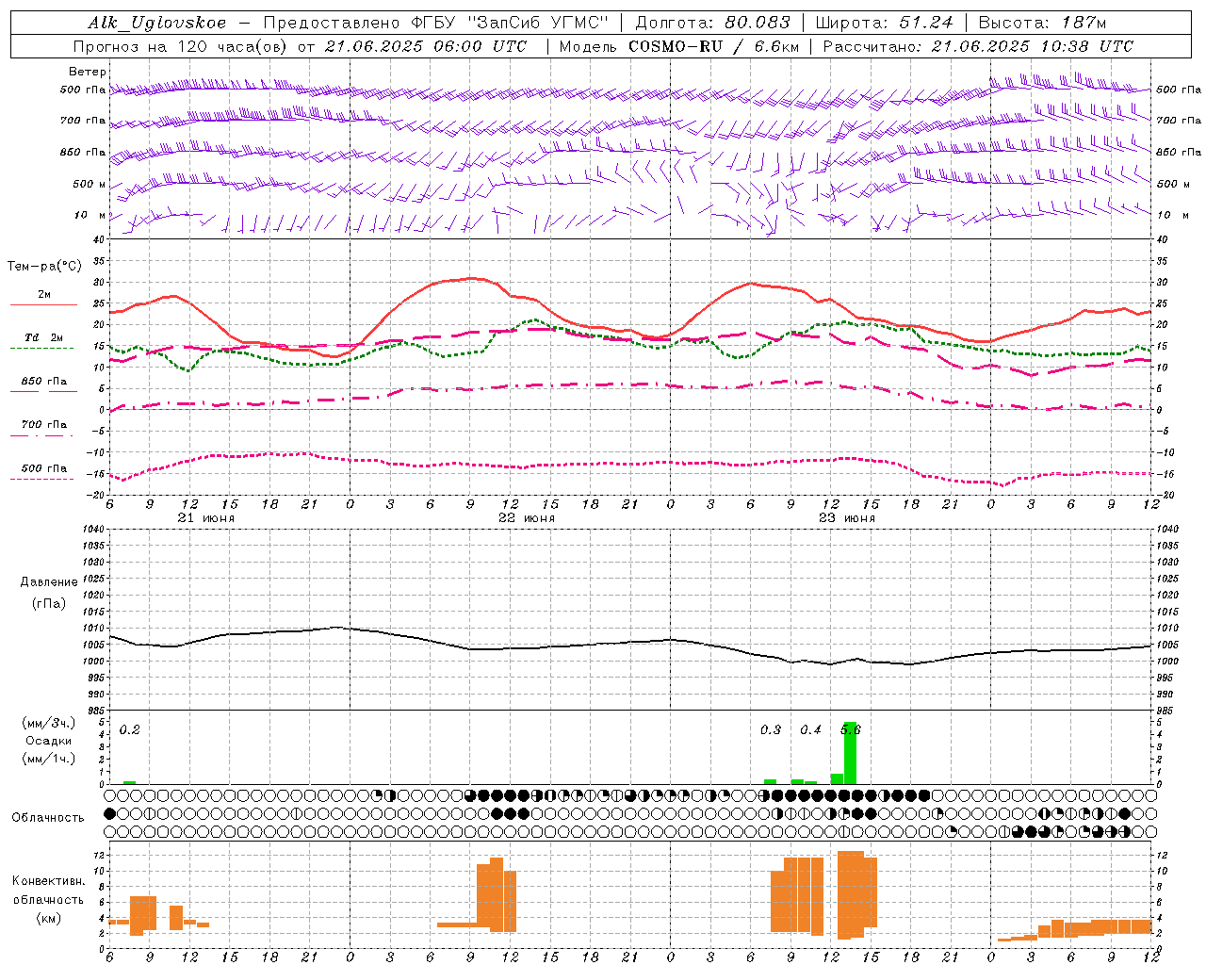Image resolution: width=1206 pixels, height=965 pixels.
Task: Click the Облачность cloud cover label
Action: point(48,817)
